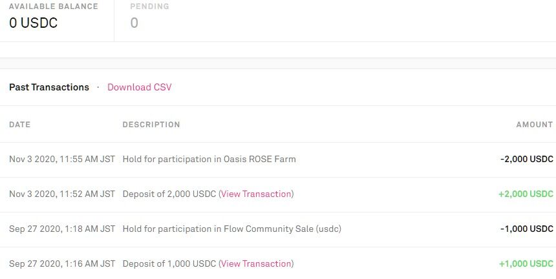Click the AMOUNT column header
Viewport: 556px width, 279px height.
535,125
